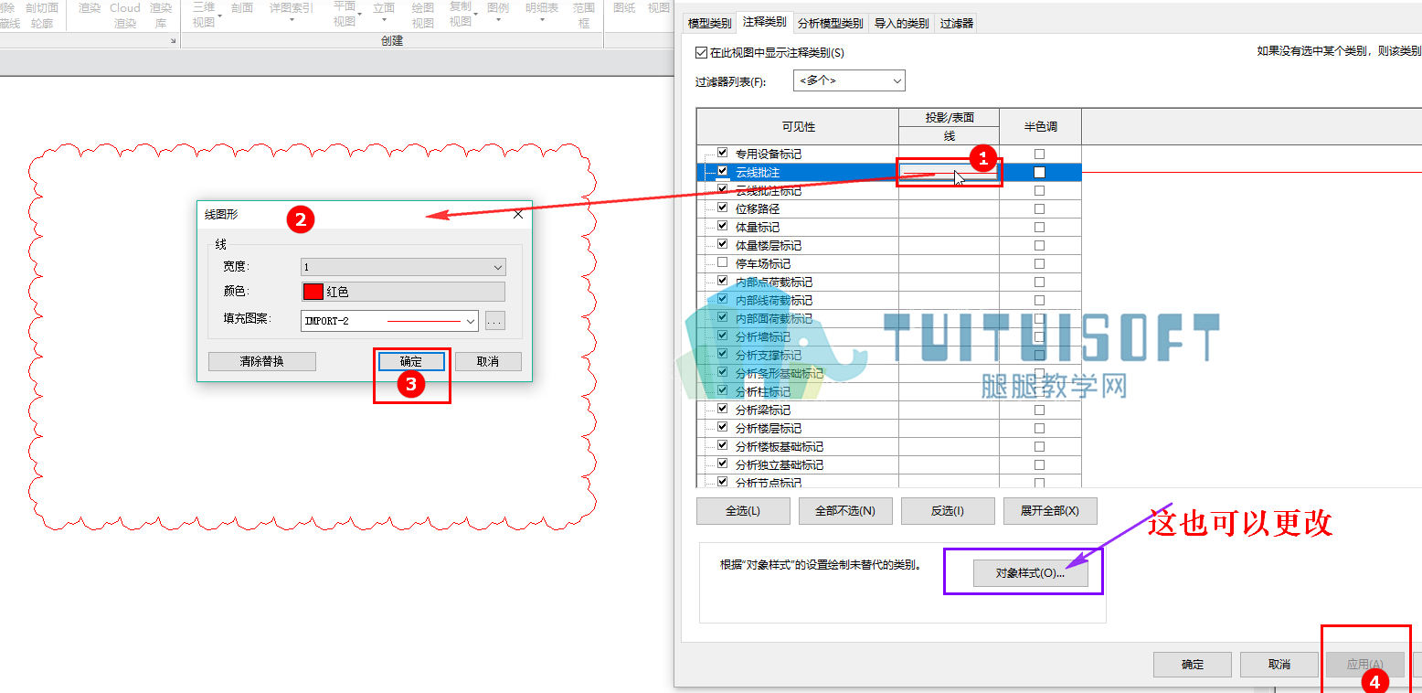Toggle 半色调 checkbox in 云线批注 row
The height and width of the screenshot is (693, 1422).
tap(1039, 172)
